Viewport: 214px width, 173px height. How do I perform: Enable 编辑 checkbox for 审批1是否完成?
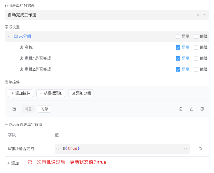point(196,58)
